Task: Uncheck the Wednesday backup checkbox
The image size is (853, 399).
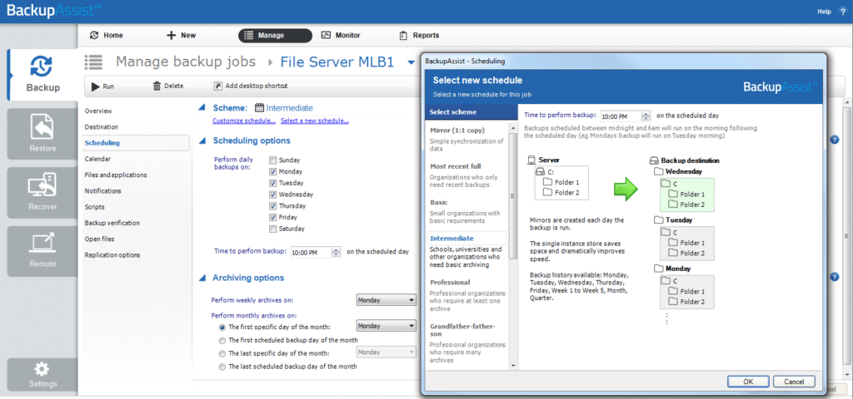Action: pos(272,195)
